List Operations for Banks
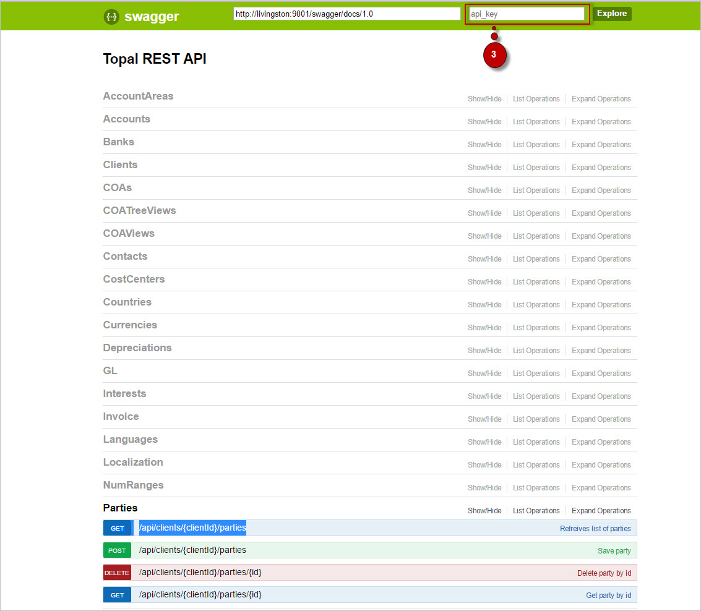Screen dimensions: 701x611 click(536, 145)
